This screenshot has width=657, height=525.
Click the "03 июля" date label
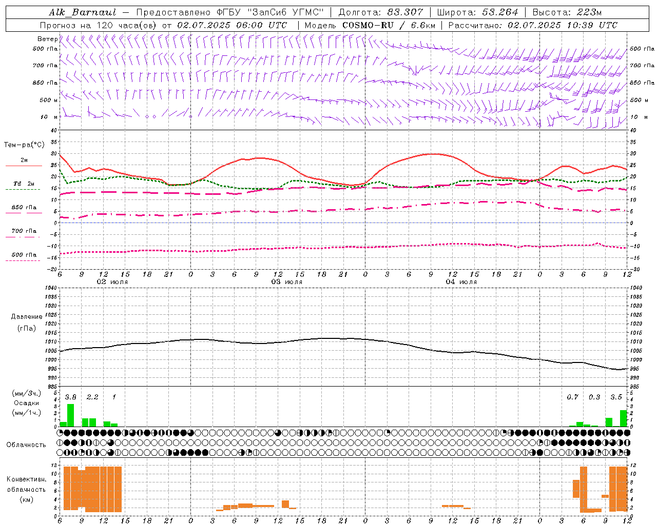pyautogui.click(x=287, y=281)
